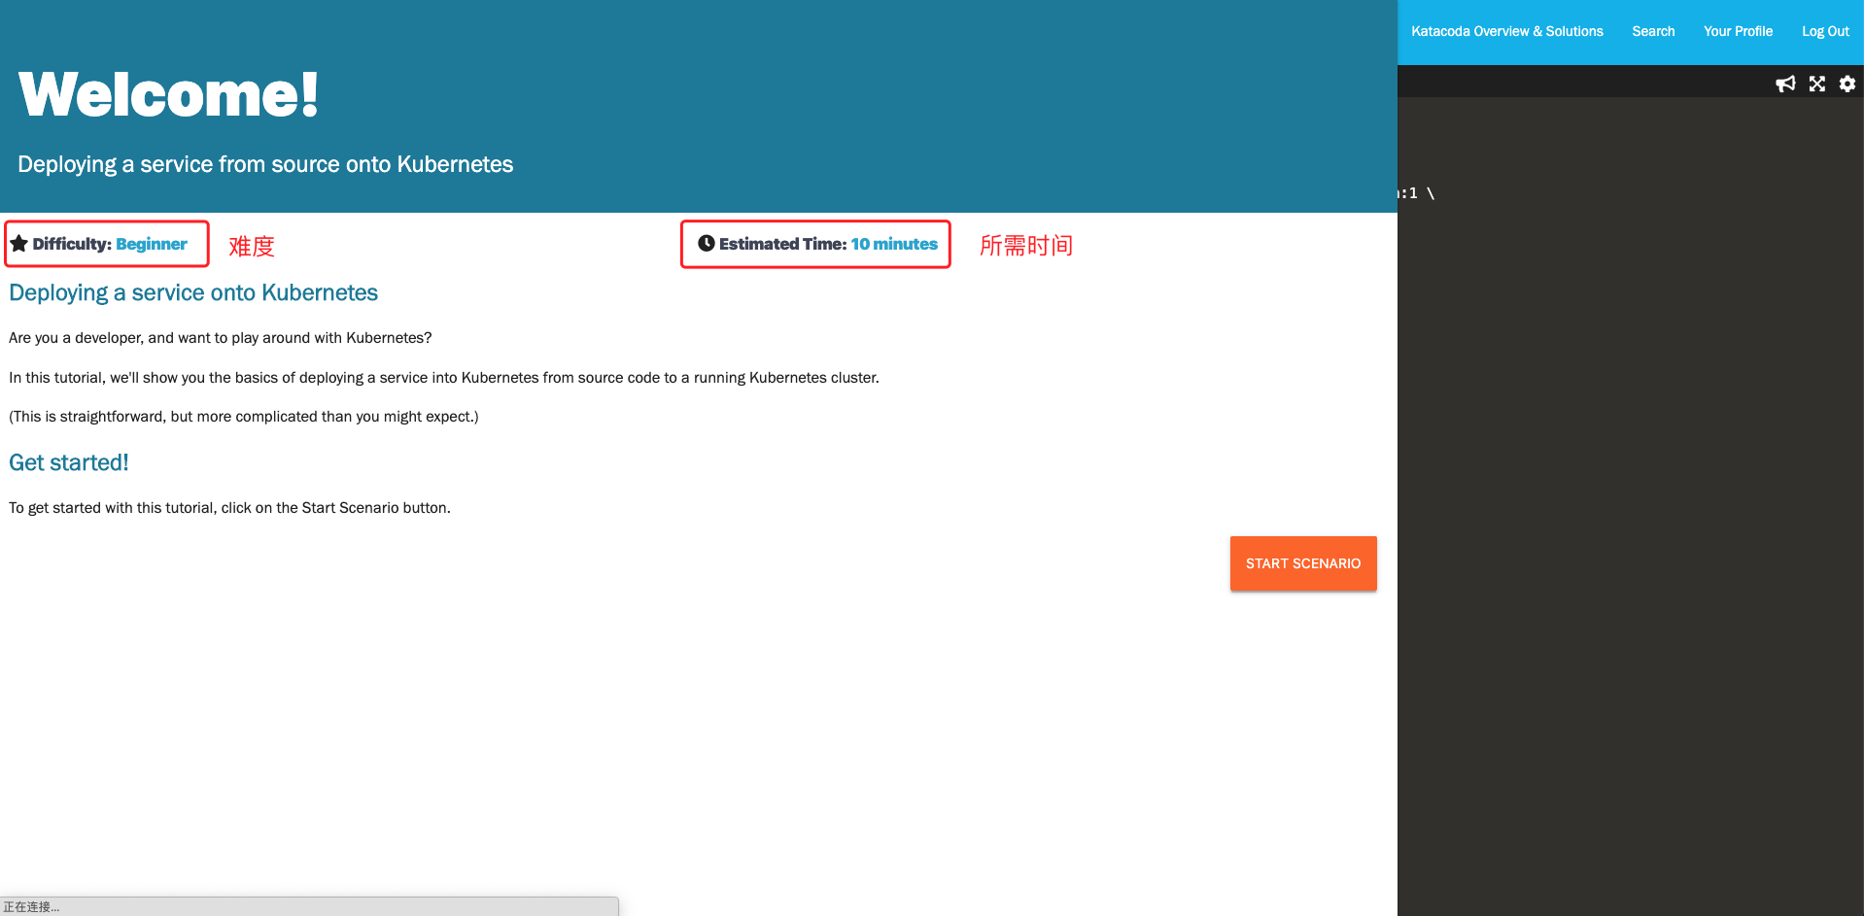Open the Search menu item
Screen dimensions: 1864x916
pyautogui.click(x=1652, y=30)
